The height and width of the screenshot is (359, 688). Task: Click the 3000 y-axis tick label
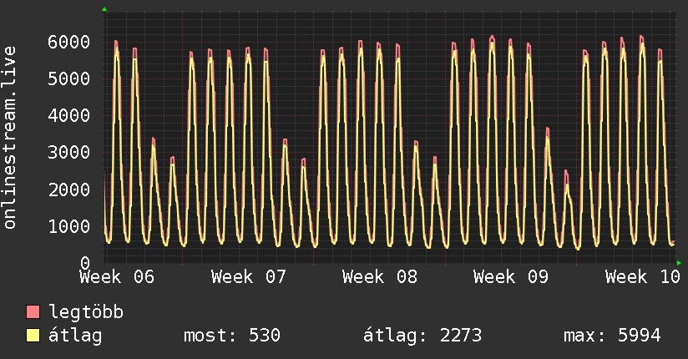pyautogui.click(x=69, y=153)
